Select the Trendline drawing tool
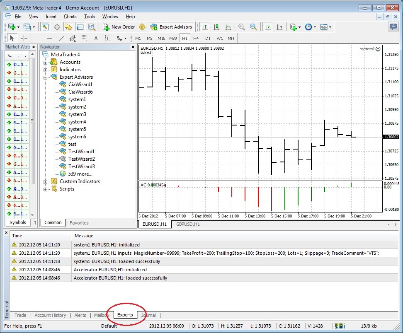The height and width of the screenshot is (333, 403). click(61, 38)
